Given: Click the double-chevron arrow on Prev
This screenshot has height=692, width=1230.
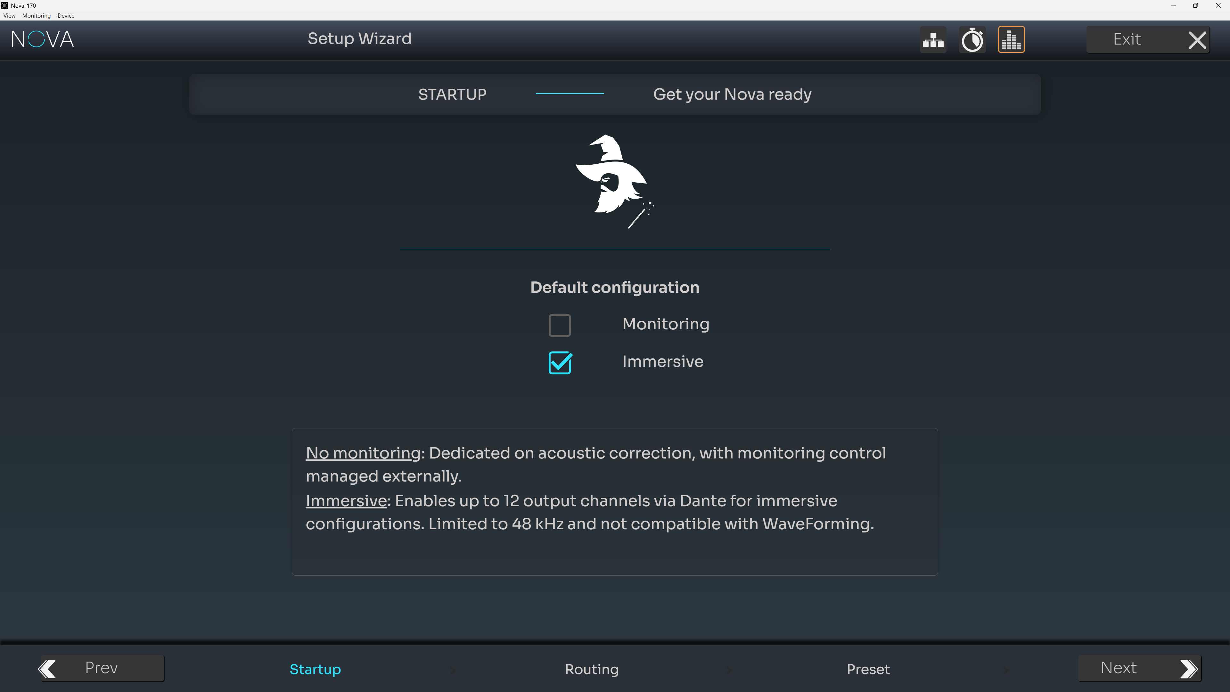Looking at the screenshot, I should (47, 669).
